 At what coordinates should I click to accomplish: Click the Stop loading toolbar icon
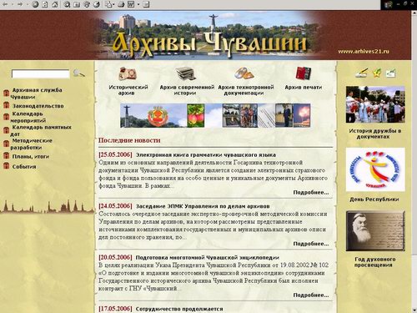pos(35,4)
